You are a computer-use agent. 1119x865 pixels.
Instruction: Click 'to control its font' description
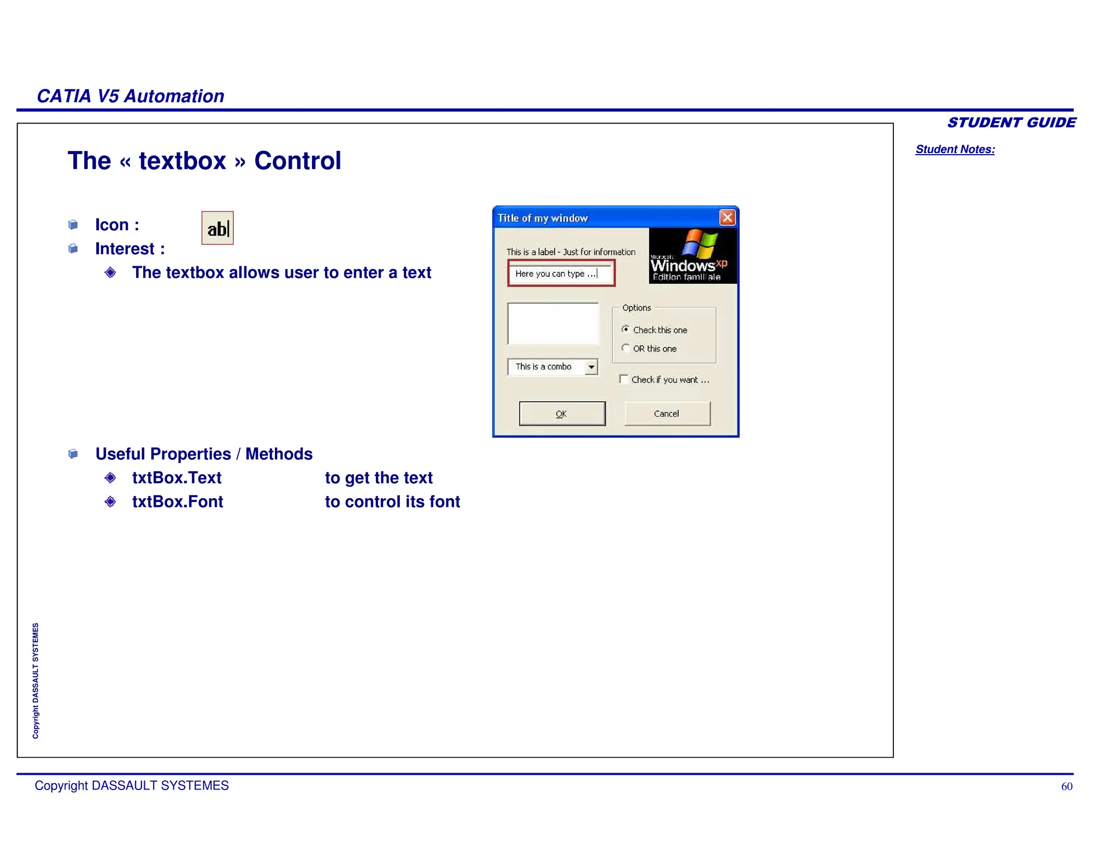[x=392, y=502]
